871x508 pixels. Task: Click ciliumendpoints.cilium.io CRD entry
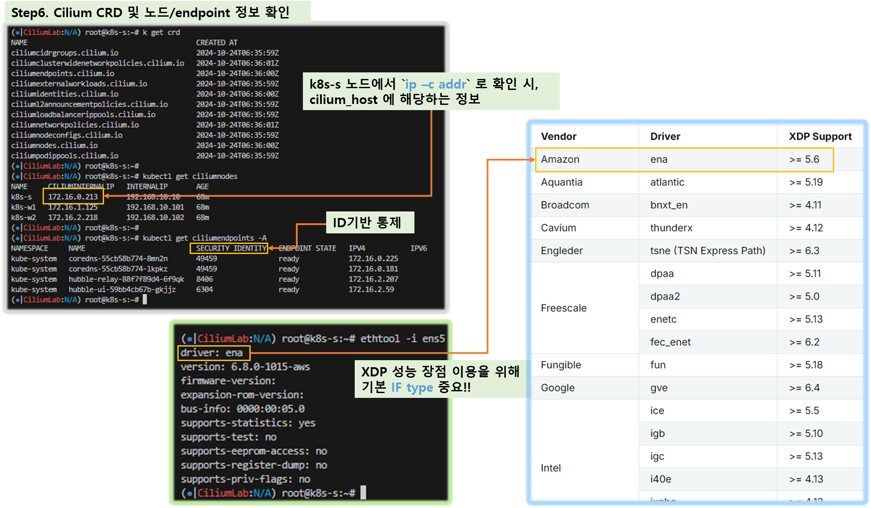coord(63,73)
